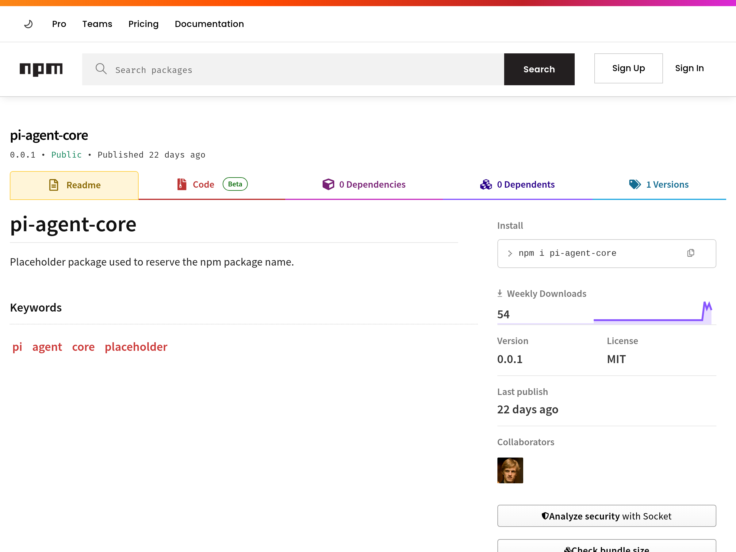Viewport: 736px width, 552px height.
Task: Click the Public label text
Action: (67, 155)
